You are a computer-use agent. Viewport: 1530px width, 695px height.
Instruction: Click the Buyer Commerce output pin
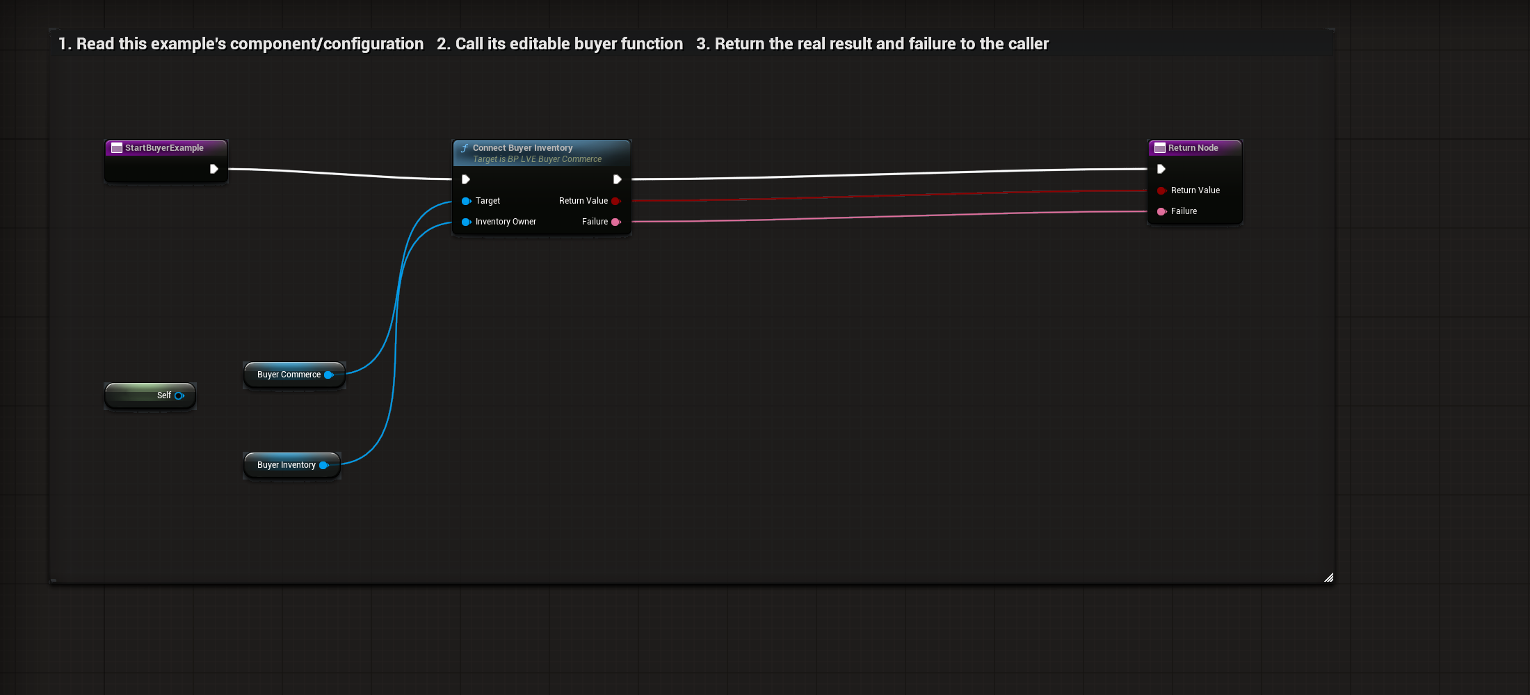(329, 375)
